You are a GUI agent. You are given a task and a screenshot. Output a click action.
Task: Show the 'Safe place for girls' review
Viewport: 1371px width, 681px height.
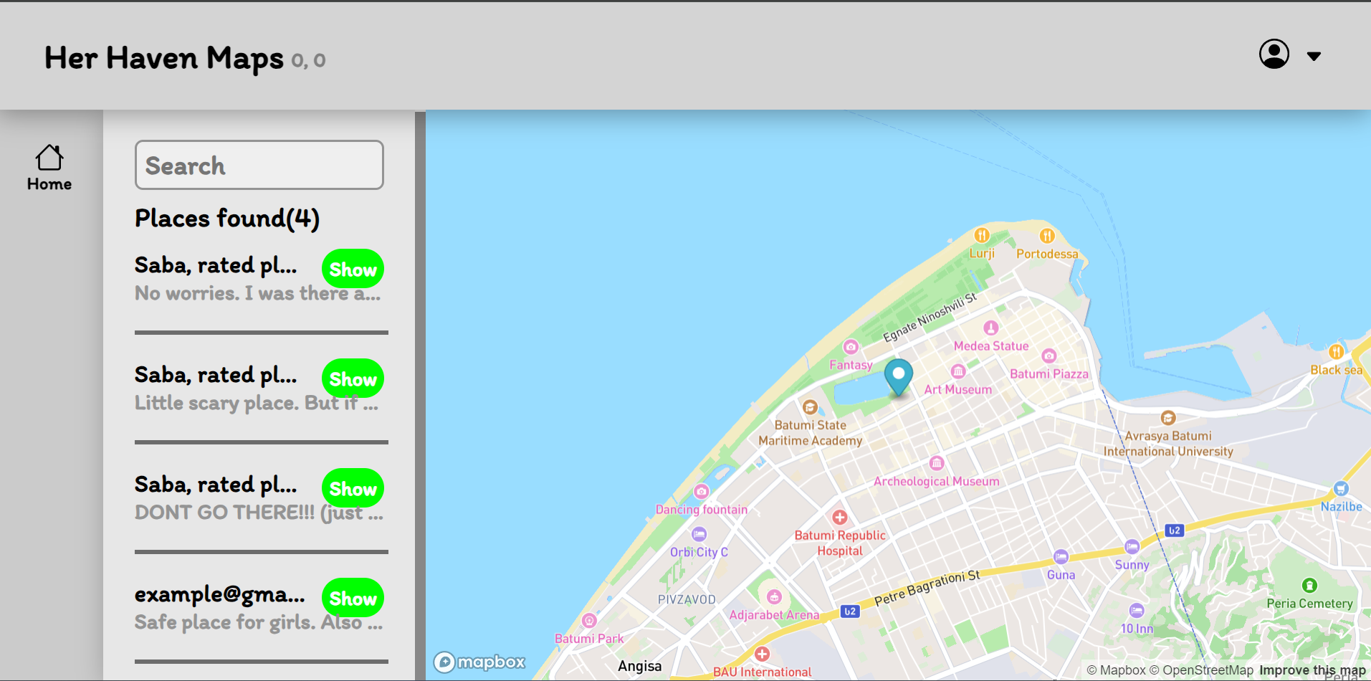click(x=353, y=598)
